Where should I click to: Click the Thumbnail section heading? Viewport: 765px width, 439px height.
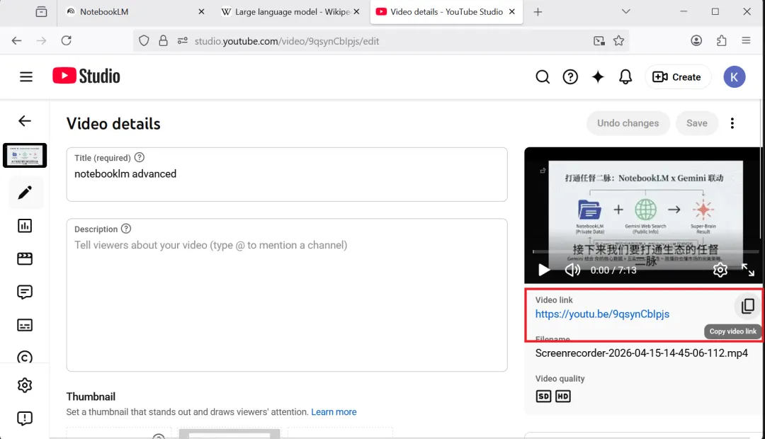[x=91, y=397]
